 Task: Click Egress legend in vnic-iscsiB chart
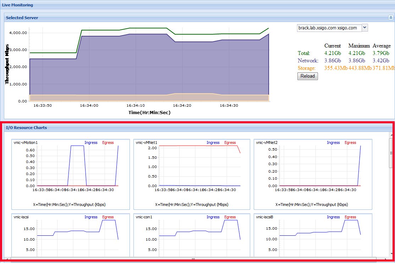pos(350,217)
